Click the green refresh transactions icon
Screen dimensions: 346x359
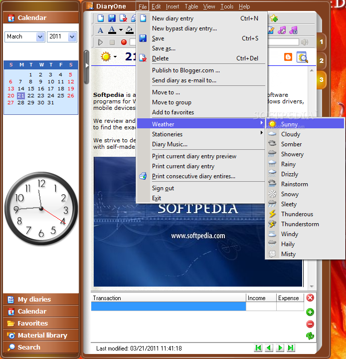tap(310, 336)
